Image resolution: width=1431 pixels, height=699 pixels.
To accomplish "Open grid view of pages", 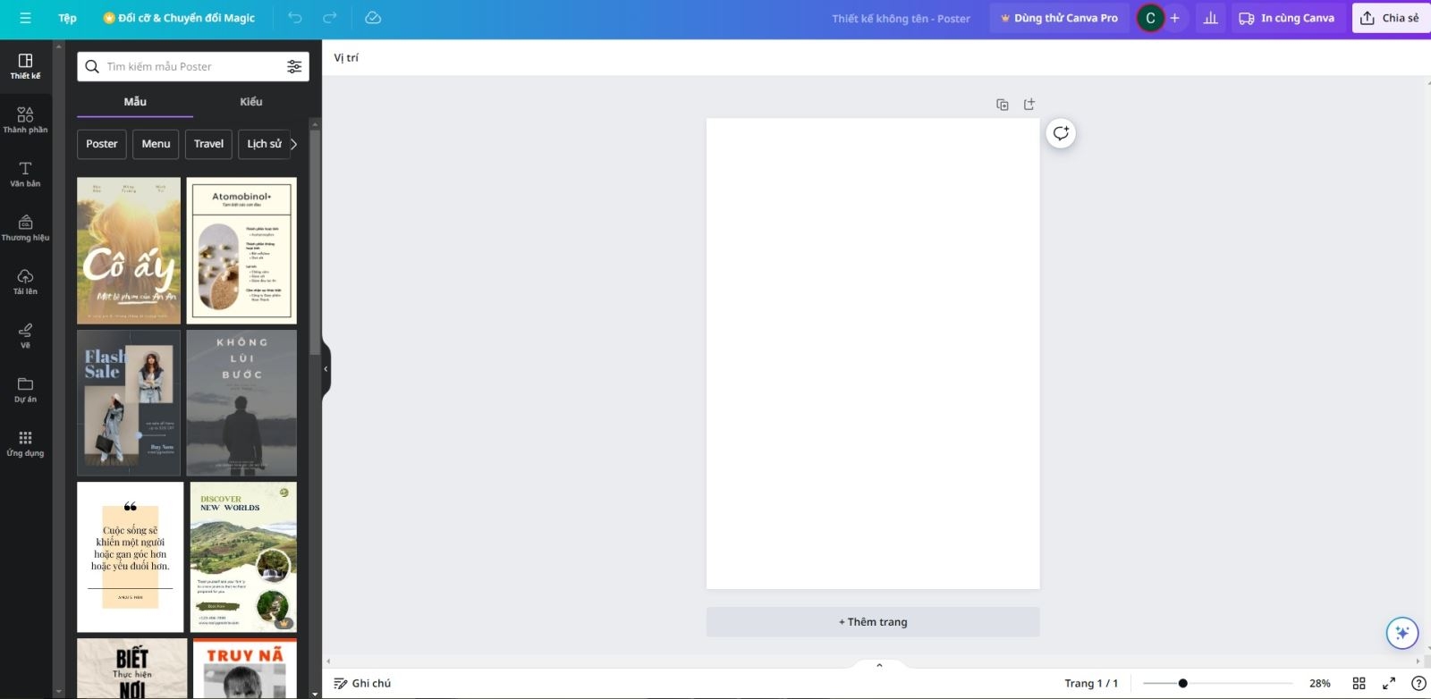I will point(1359,683).
